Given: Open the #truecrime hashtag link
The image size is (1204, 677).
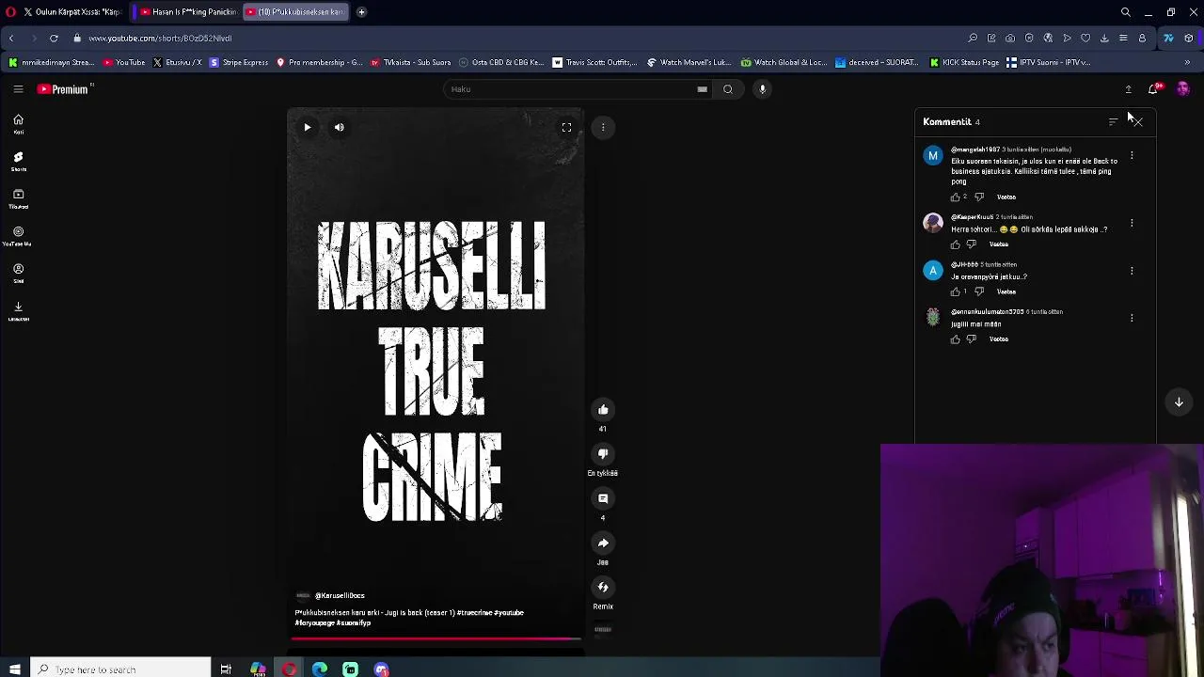Looking at the screenshot, I should click(474, 612).
